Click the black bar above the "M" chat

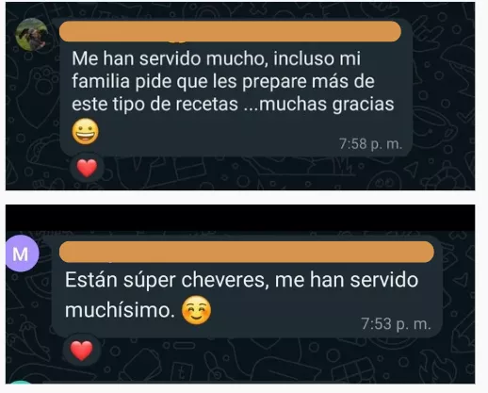[240, 218]
